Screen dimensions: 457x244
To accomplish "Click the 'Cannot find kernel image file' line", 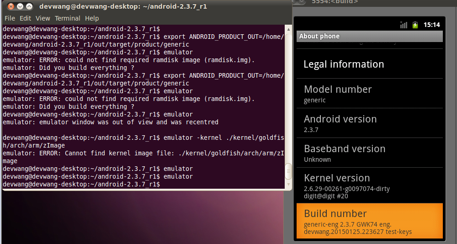I will pyautogui.click(x=143, y=157).
